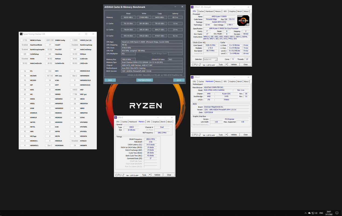Open the SPD tab in CPU-Z processor window
Screen dimensions: 342x216
tap(225, 11)
